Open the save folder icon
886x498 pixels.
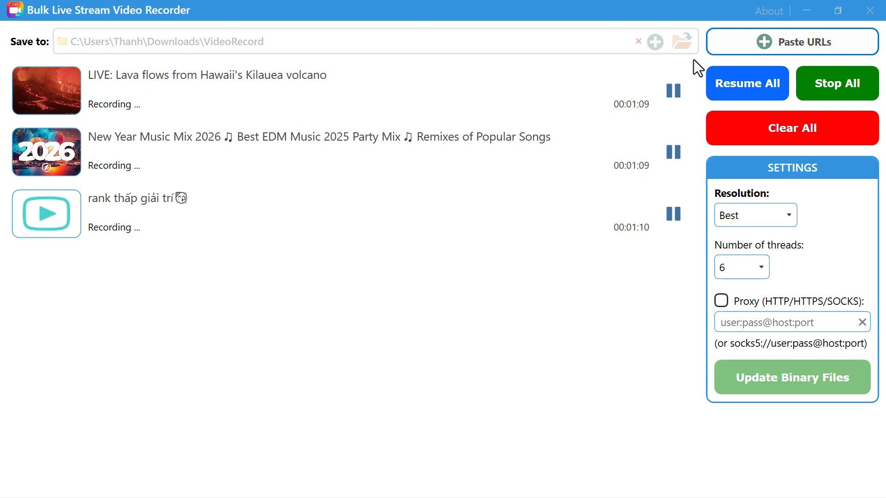pyautogui.click(x=682, y=41)
